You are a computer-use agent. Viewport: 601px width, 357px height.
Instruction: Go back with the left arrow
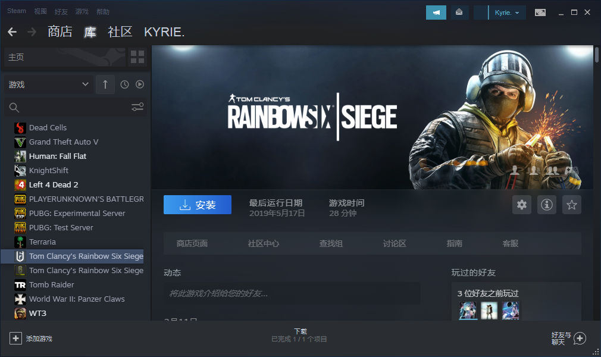pos(12,32)
